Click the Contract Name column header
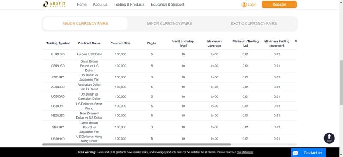Viewport: 343px width, 157px height. 89,44
